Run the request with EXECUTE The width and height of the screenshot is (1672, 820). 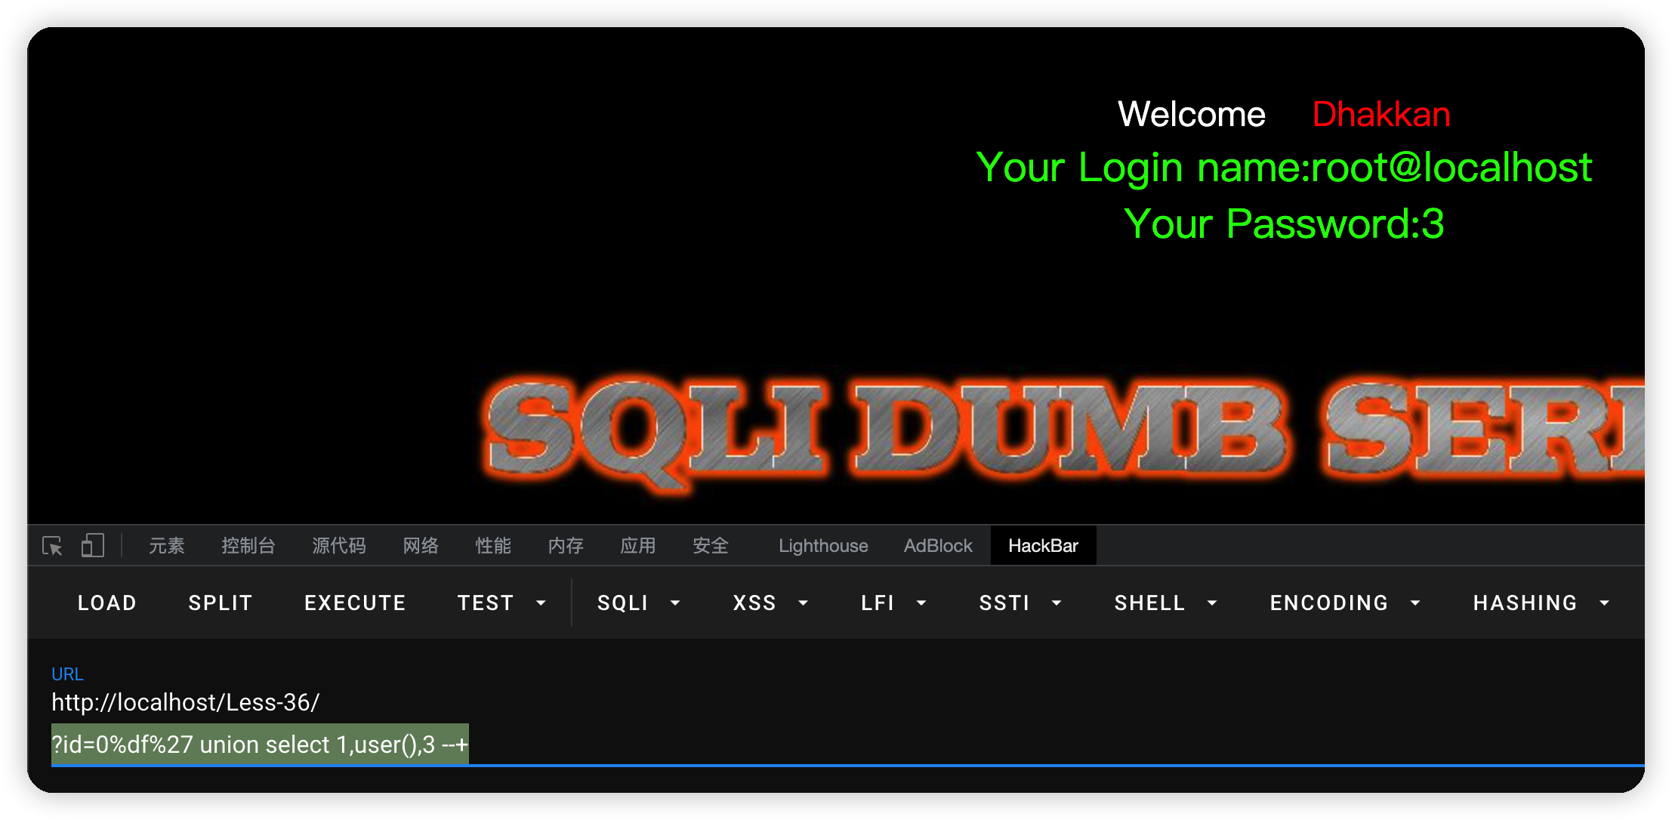tap(355, 603)
